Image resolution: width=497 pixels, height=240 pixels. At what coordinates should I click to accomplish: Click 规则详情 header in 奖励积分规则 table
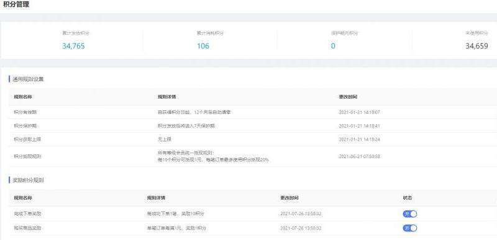click(156, 198)
